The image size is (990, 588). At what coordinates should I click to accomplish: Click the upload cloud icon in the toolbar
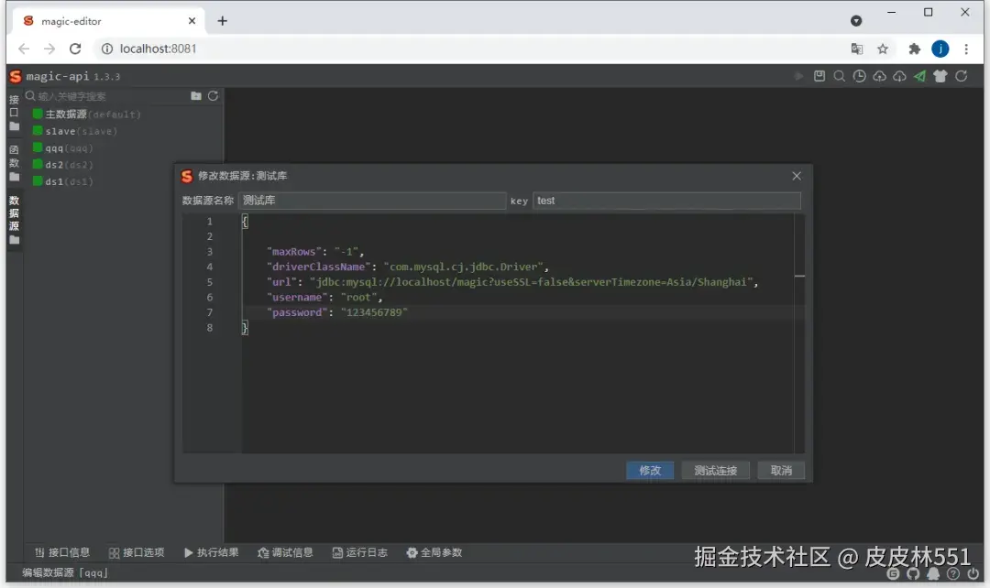click(879, 76)
